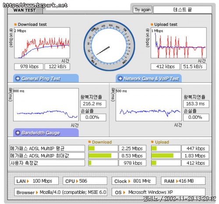Click the orange arrow next to OS
Screen dimensions: 219x204
click(124, 193)
